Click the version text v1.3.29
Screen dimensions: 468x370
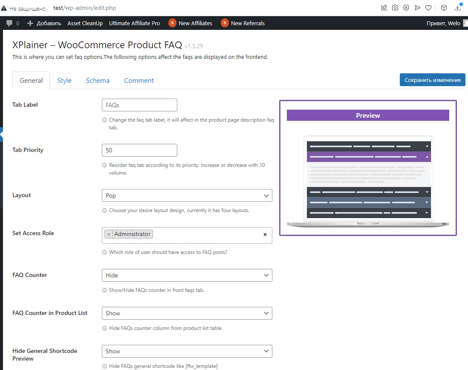pyautogui.click(x=194, y=46)
